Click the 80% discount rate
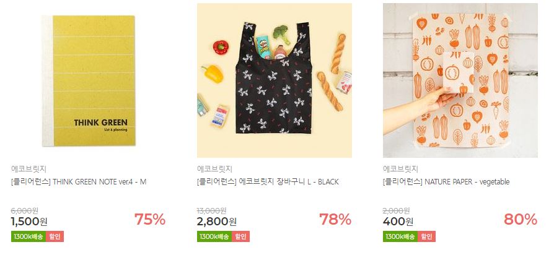The image size is (554, 255). [x=521, y=219]
